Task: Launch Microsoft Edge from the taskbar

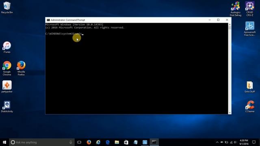Action: tap(108, 142)
